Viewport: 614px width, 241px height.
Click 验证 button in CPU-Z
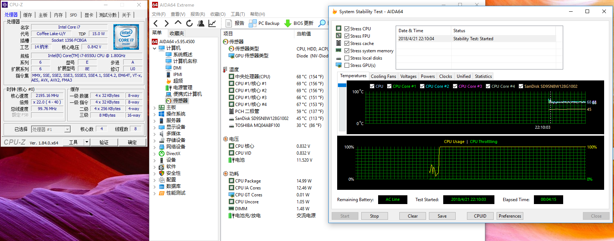[x=104, y=142]
